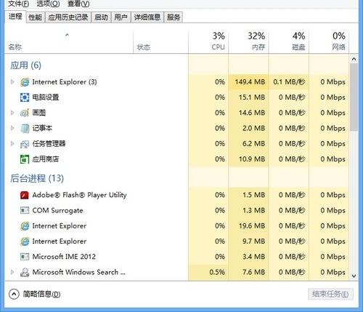Click the 7.6 MB memory cell
This screenshot has width=363, height=312.
point(248,272)
